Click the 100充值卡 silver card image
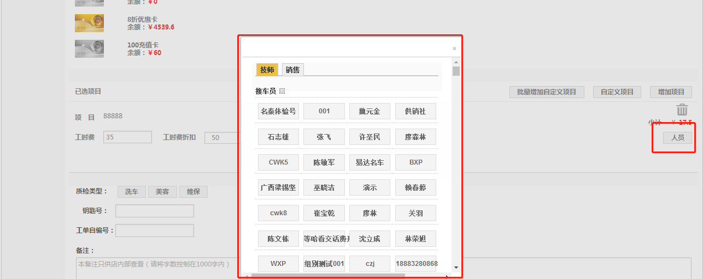703x279 pixels. [x=89, y=48]
